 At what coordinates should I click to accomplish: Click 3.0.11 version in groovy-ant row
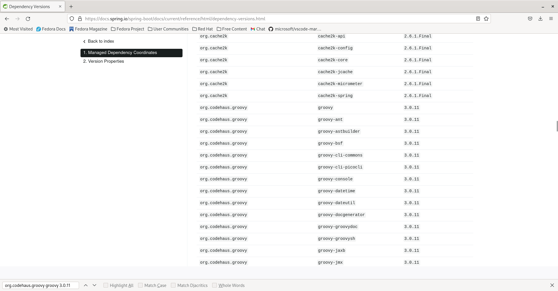[412, 120]
